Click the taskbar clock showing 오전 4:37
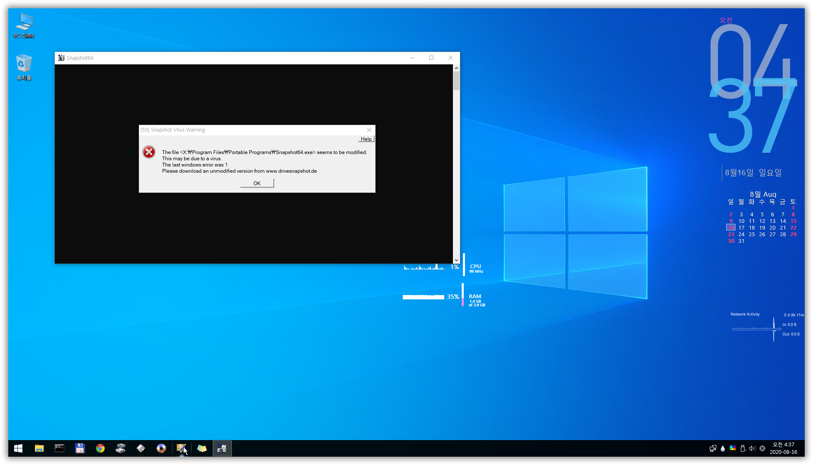 coord(784,448)
